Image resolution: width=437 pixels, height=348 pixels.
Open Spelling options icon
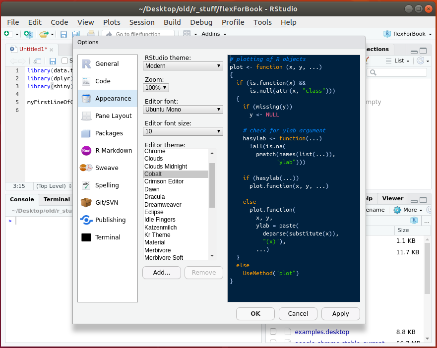[86, 185]
